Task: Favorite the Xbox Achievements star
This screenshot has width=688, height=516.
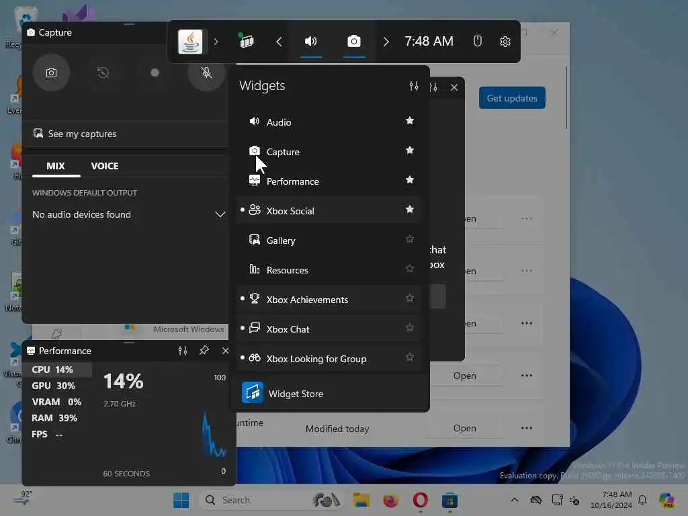Action: click(x=409, y=298)
